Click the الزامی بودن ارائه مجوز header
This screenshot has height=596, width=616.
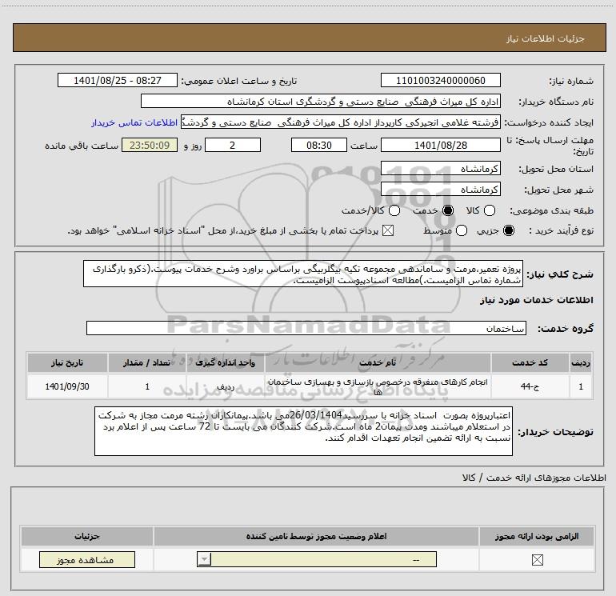point(537,536)
